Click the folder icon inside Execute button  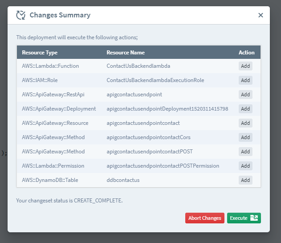(254, 218)
